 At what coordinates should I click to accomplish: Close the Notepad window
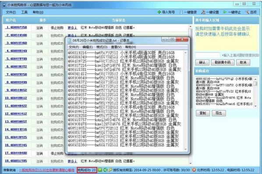pos(182,39)
